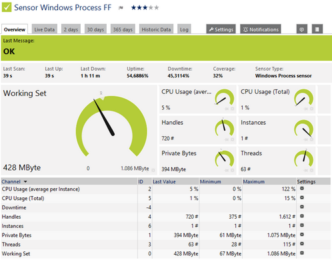Viewport: 332px width, 260px height.
Task: Open settings gear for the Threads row
Action: (x=302, y=244)
